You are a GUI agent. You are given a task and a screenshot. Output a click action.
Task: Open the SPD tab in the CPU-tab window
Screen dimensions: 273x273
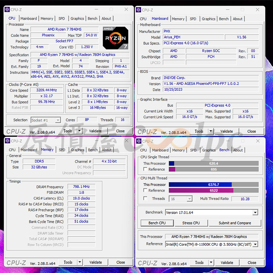[x=62, y=18]
